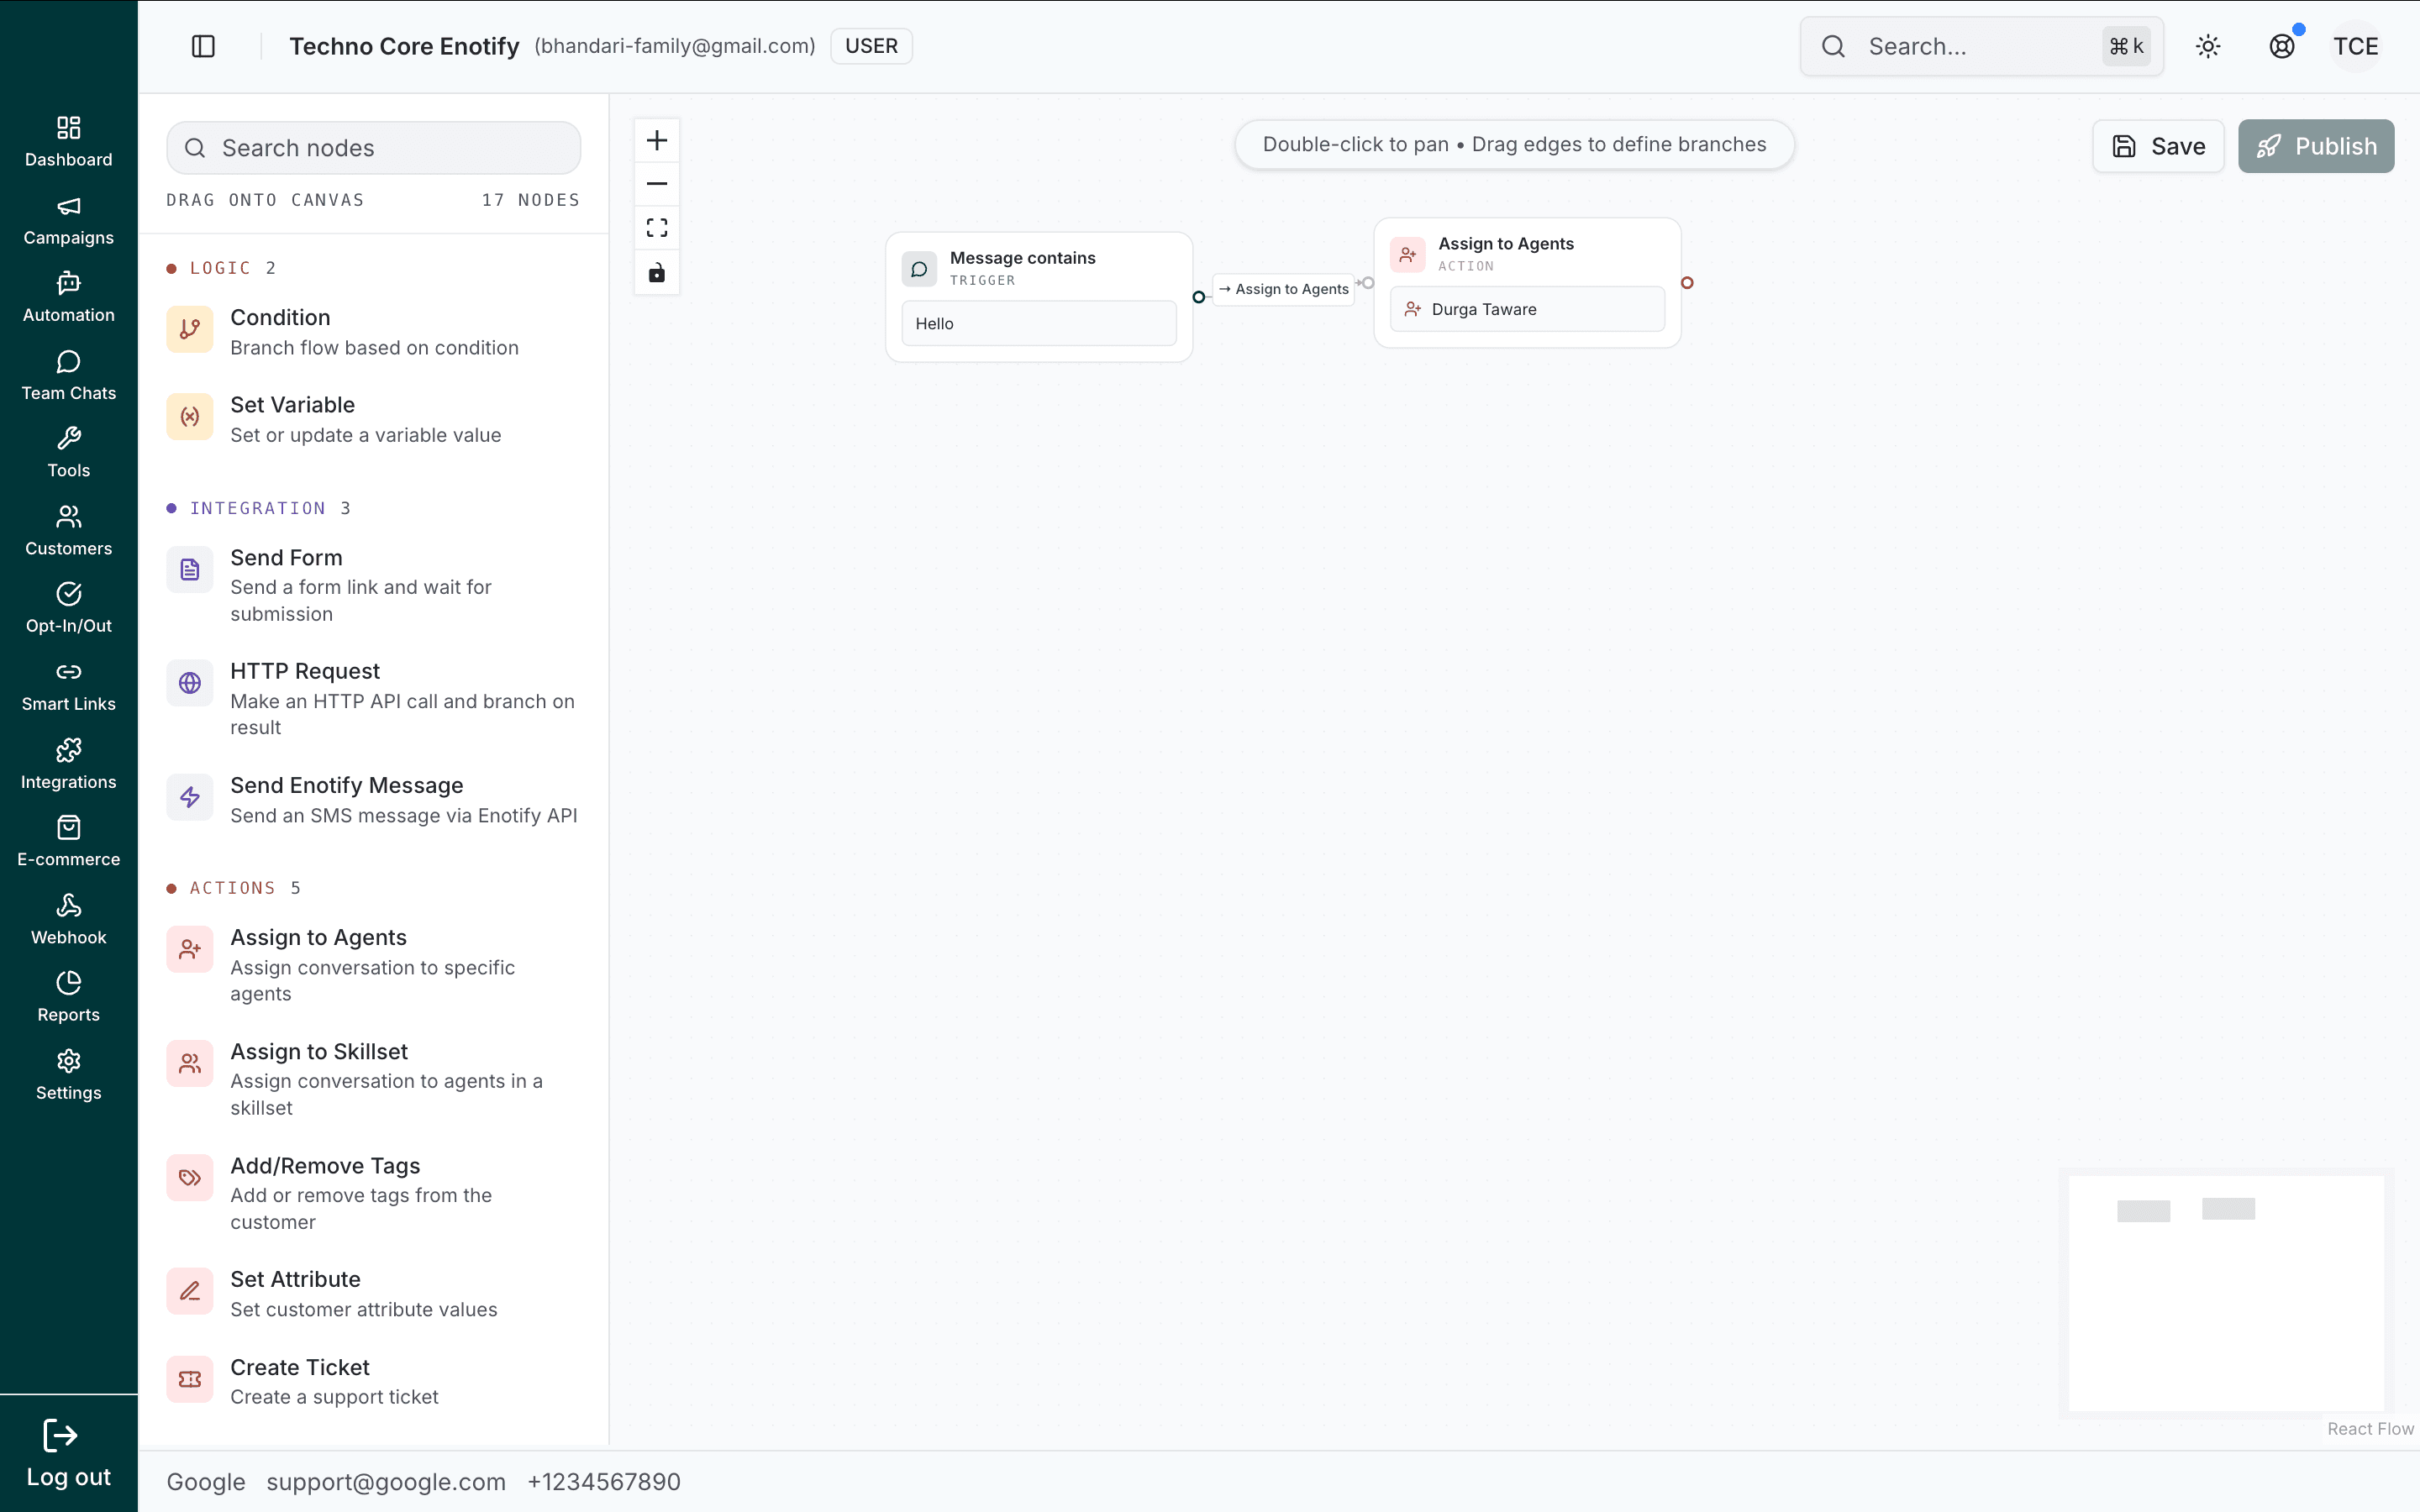Screen dimensions: 2420x1512
Task: Toggle canvas interactivity lock
Action: (657, 272)
